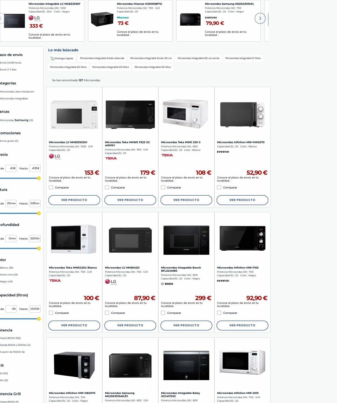Open Bosch BFL524MB0 product image

(x=186, y=240)
